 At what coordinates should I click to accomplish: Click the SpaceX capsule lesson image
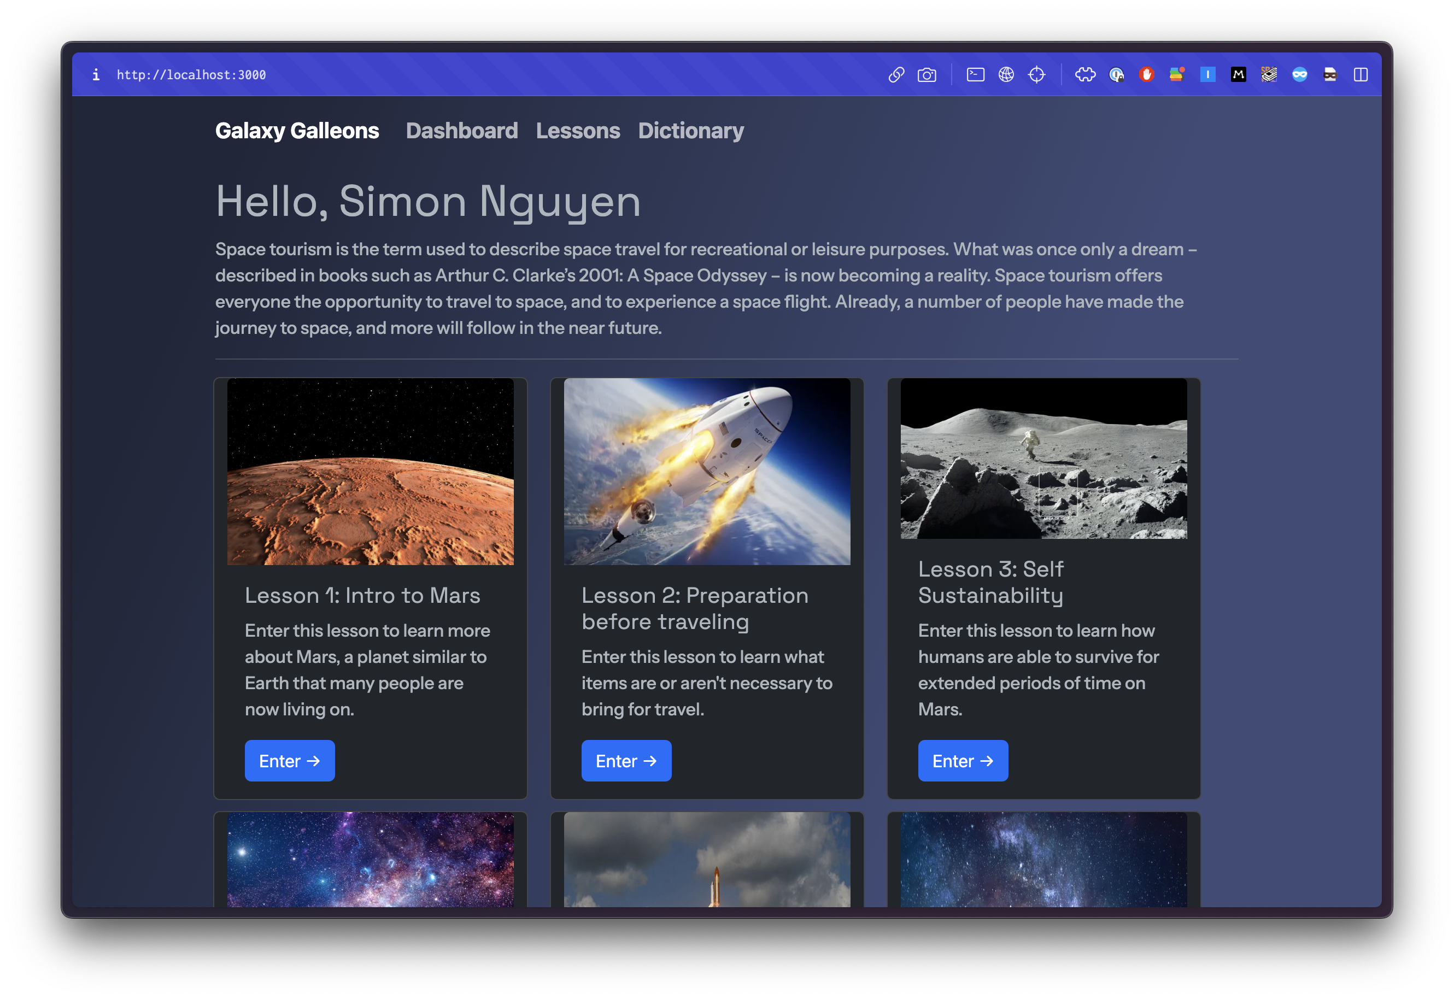707,471
